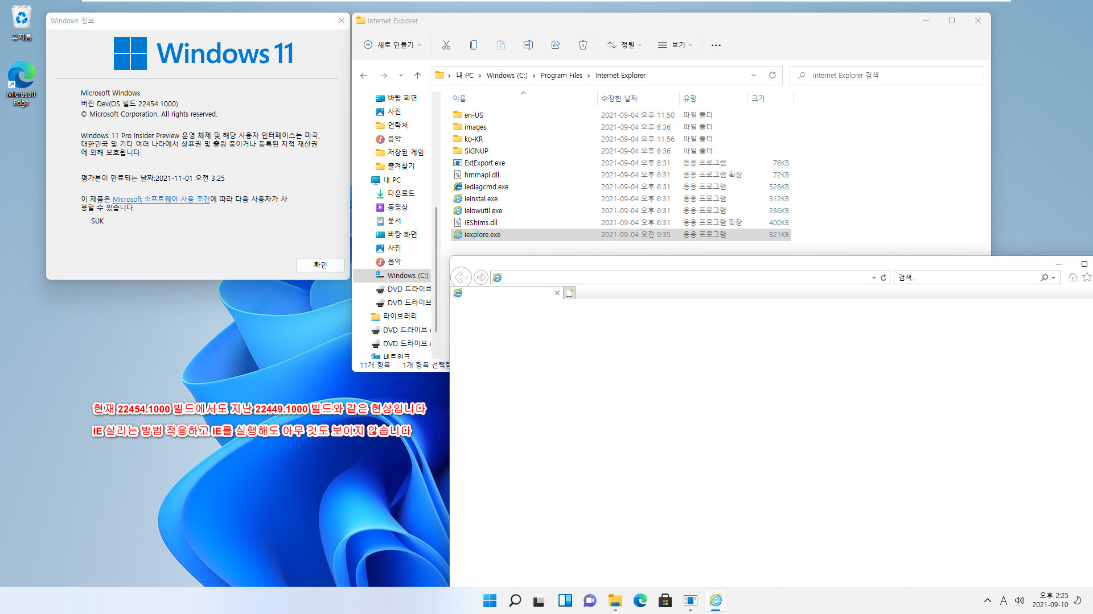Click the Share icon in Explorer toolbar

click(x=555, y=45)
